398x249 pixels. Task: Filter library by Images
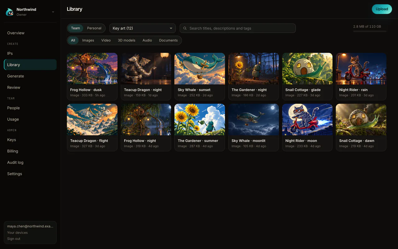point(88,40)
